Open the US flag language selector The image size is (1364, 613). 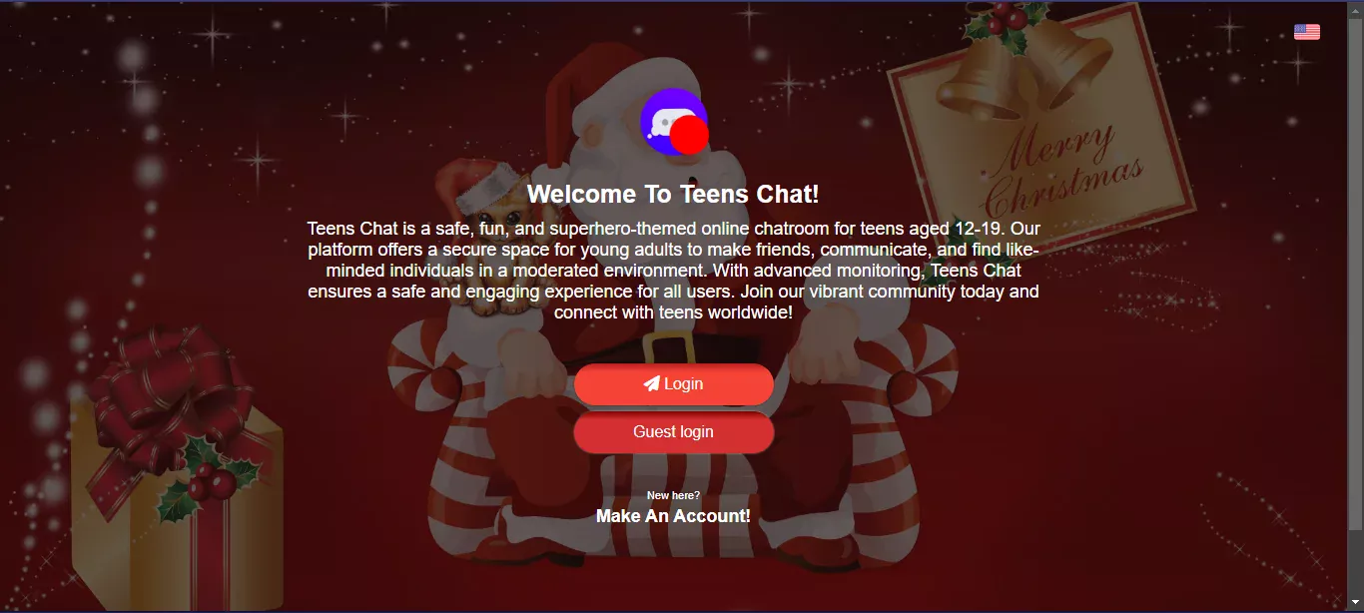pos(1306,32)
